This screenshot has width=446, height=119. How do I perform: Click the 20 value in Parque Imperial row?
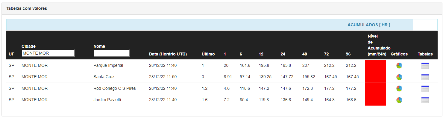coord(226,66)
